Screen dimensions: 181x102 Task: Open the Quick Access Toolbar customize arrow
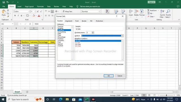pos(18,2)
